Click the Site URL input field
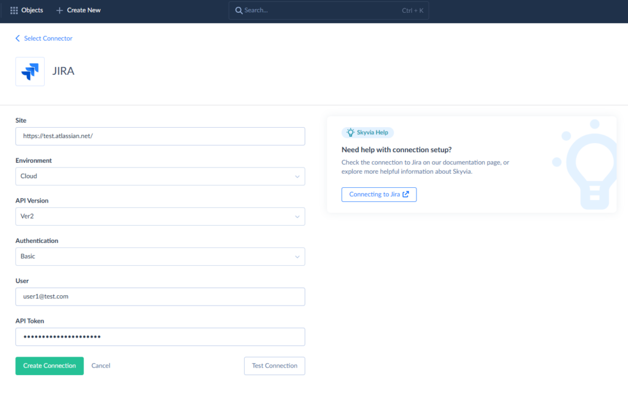This screenshot has height=402, width=628. click(159, 136)
